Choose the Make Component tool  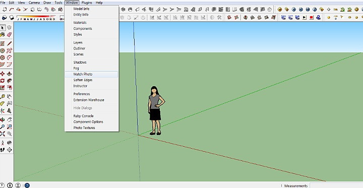(x=9, y=28)
